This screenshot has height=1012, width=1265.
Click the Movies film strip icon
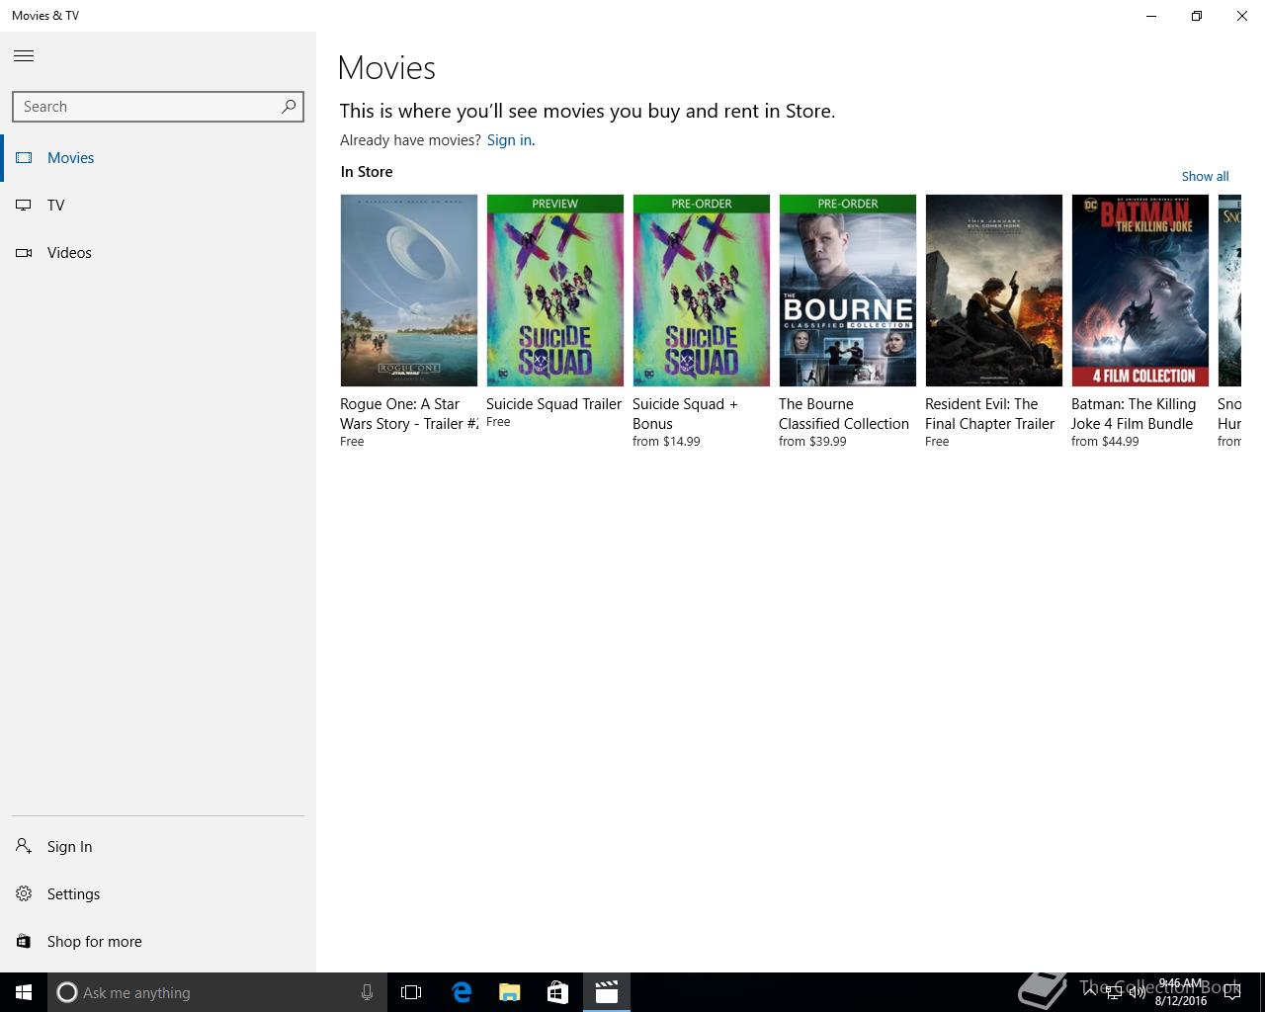tap(25, 158)
